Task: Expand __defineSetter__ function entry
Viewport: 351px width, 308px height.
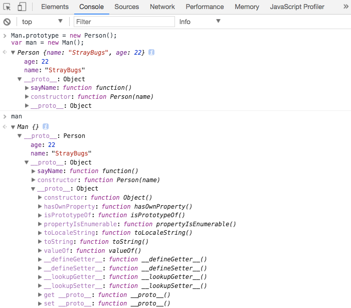Action: [40, 268]
